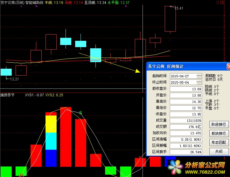Click the 成交量 value 13111839
Screen dimensions: 230x177
186,121
